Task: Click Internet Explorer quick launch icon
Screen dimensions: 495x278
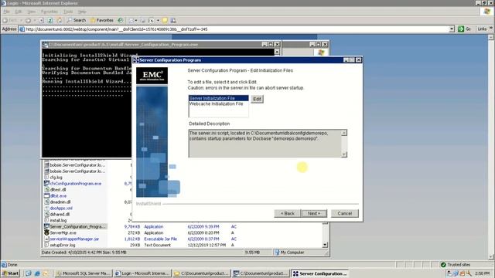Action: [x=37, y=273]
